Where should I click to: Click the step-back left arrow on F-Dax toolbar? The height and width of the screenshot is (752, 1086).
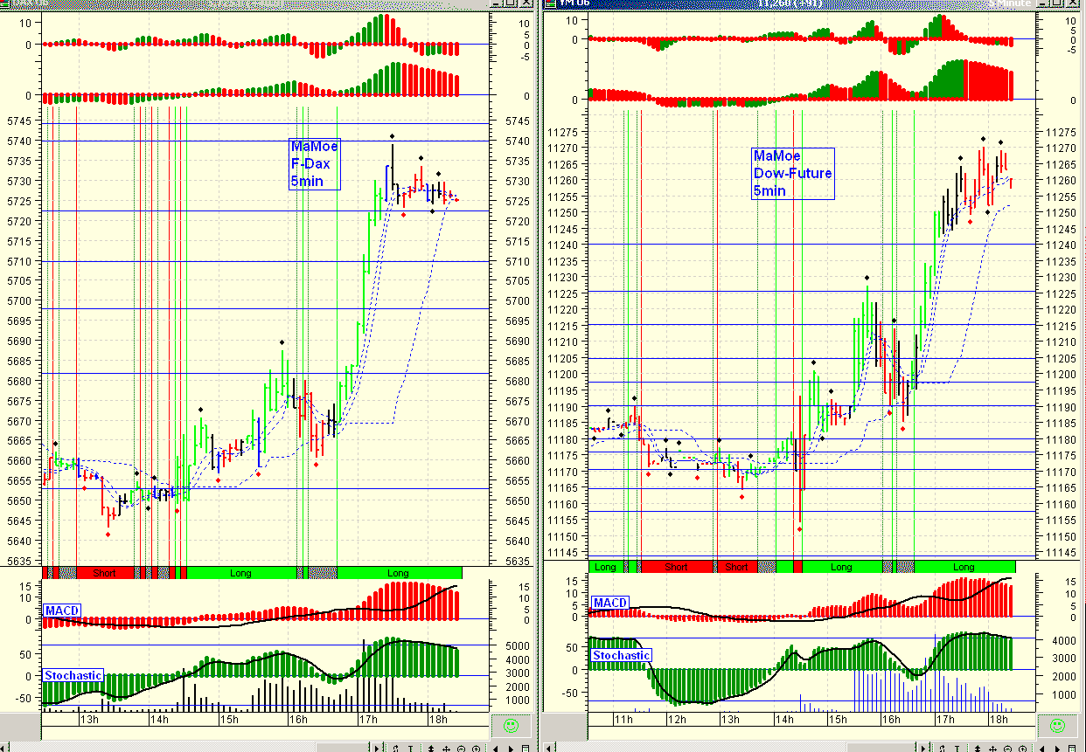(x=497, y=747)
